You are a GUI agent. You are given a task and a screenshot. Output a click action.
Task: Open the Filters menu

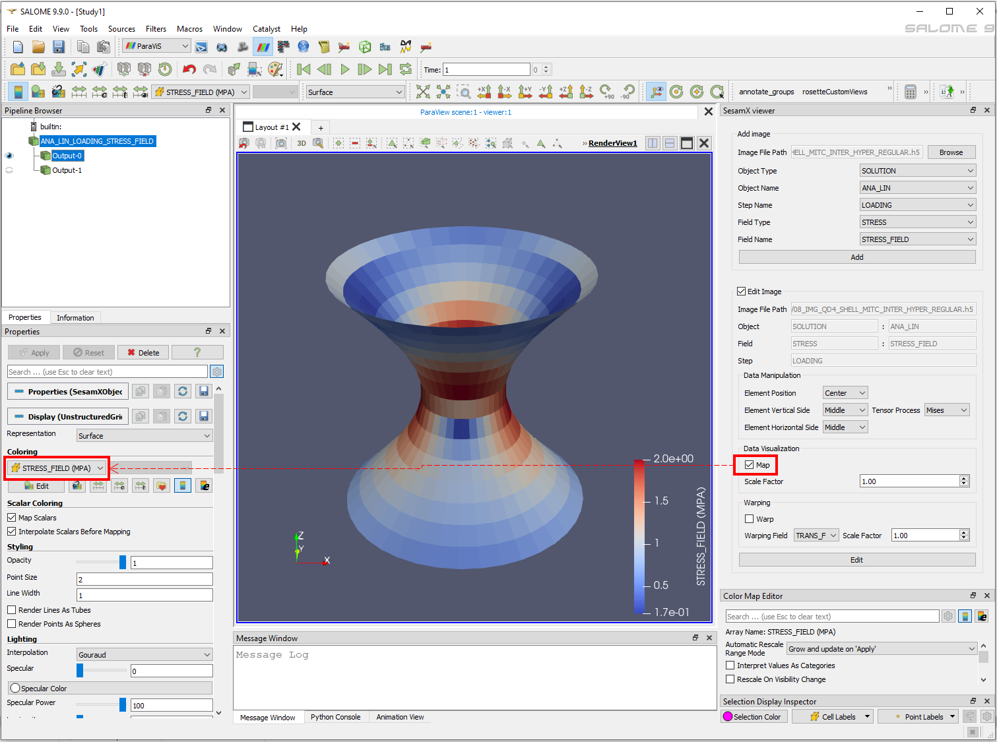pos(156,29)
